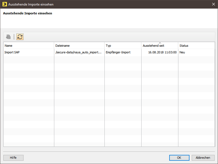Close the Ausstehende Importe einsehen dialog
The height and width of the screenshot is (164, 218).
coord(214,4)
